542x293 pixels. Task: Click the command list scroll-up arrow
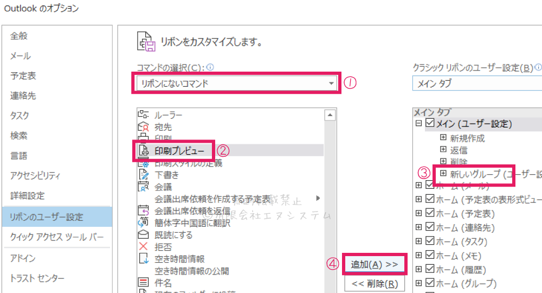coord(330,115)
